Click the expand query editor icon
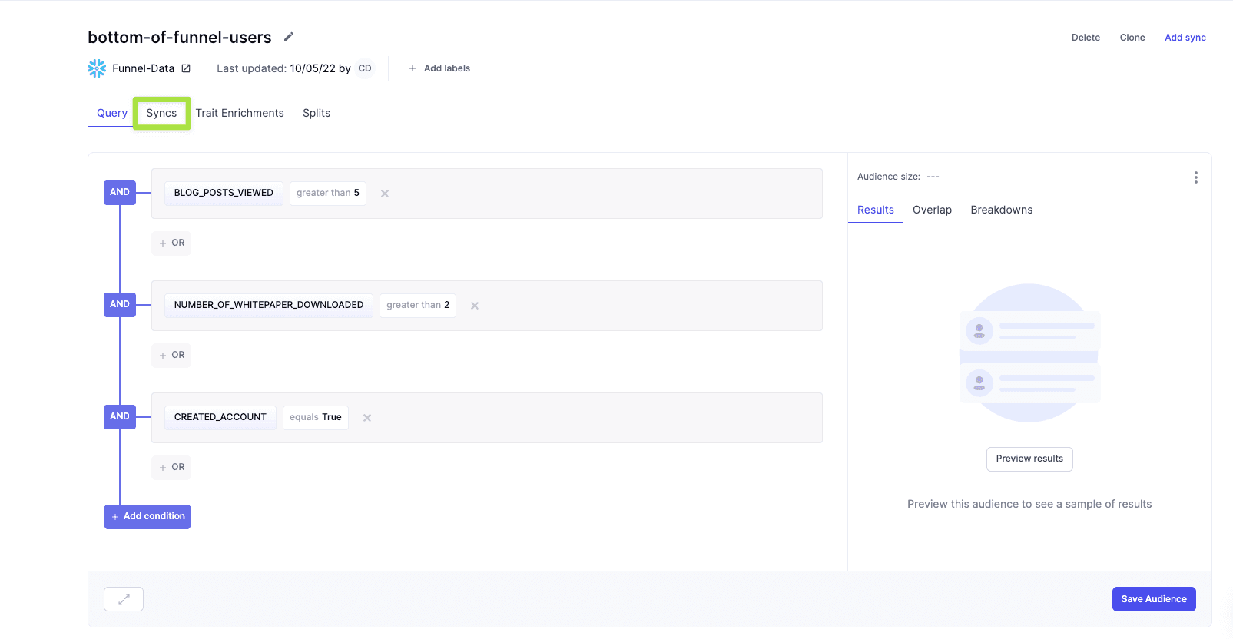This screenshot has width=1233, height=639. (124, 599)
